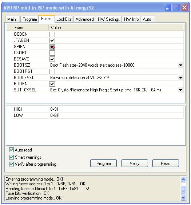Screen dimensions: 191x205
Task: Click the Verify button
Action: [x=135, y=163]
